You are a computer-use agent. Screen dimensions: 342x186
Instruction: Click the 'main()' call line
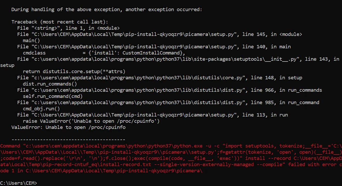[31, 40]
